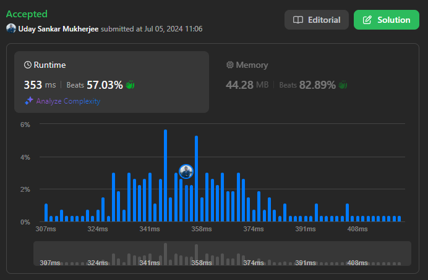Click the second tallest bar near 358ms
The height and width of the screenshot is (280, 428).
[196, 179]
